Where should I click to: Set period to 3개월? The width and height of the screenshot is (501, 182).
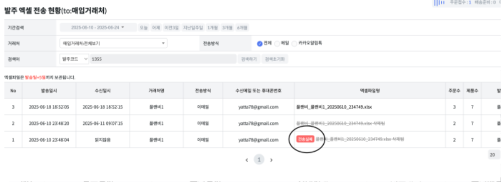(227, 27)
